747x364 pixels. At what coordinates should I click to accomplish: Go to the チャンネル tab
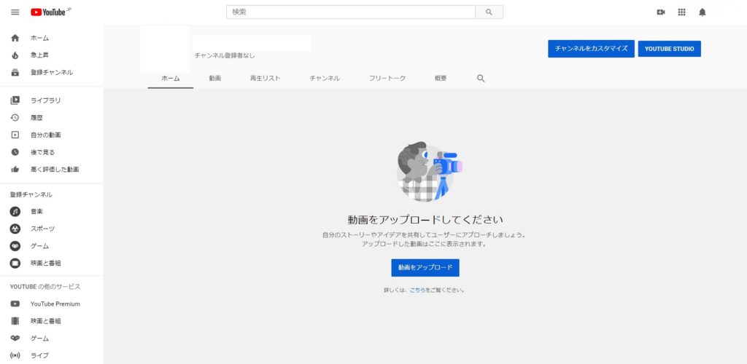click(325, 79)
